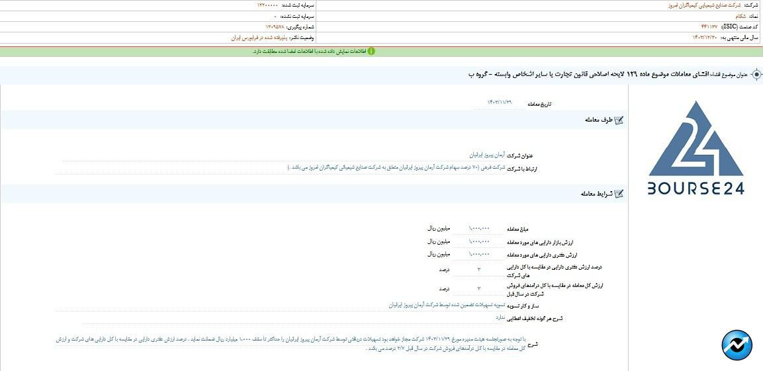Click the تاریخ معامله label
The image size is (763, 371).
[x=540, y=104]
